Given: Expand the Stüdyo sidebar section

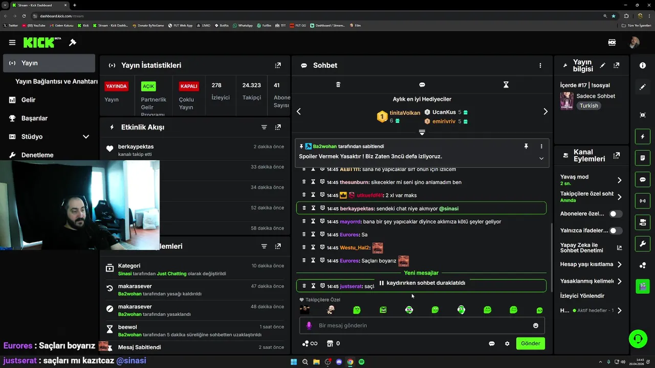Looking at the screenshot, I should pyautogui.click(x=86, y=136).
